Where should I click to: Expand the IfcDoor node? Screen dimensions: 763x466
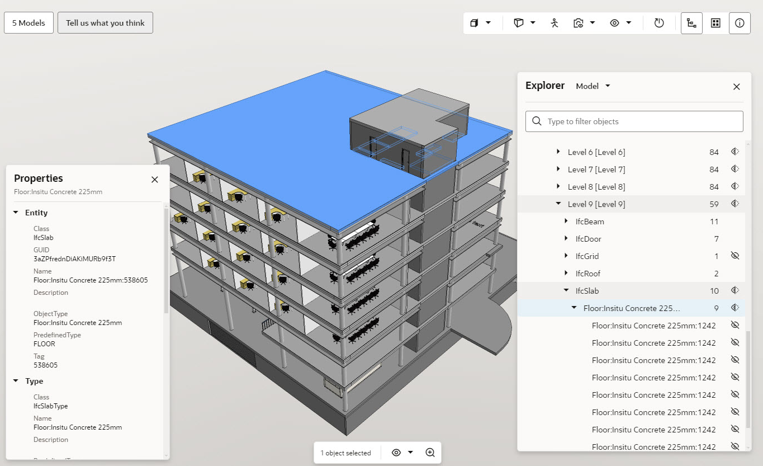(x=566, y=239)
